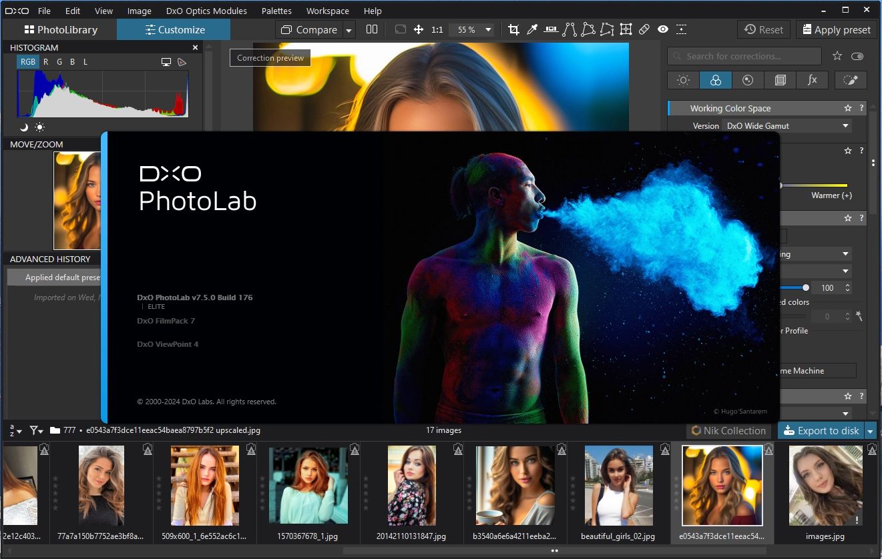This screenshot has height=559, width=882.
Task: Expand the Version DxO Wide Gamut dropdown
Action: [787, 125]
